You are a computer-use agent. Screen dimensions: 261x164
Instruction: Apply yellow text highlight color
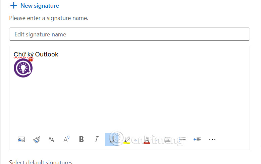(x=126, y=140)
